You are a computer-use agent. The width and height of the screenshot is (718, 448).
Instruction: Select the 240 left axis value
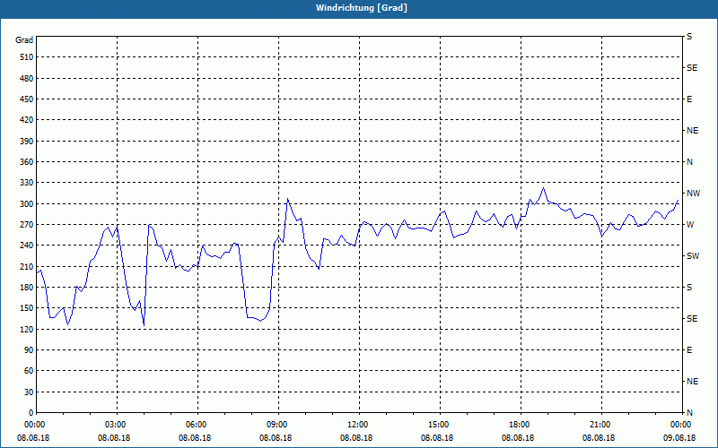tap(27, 246)
